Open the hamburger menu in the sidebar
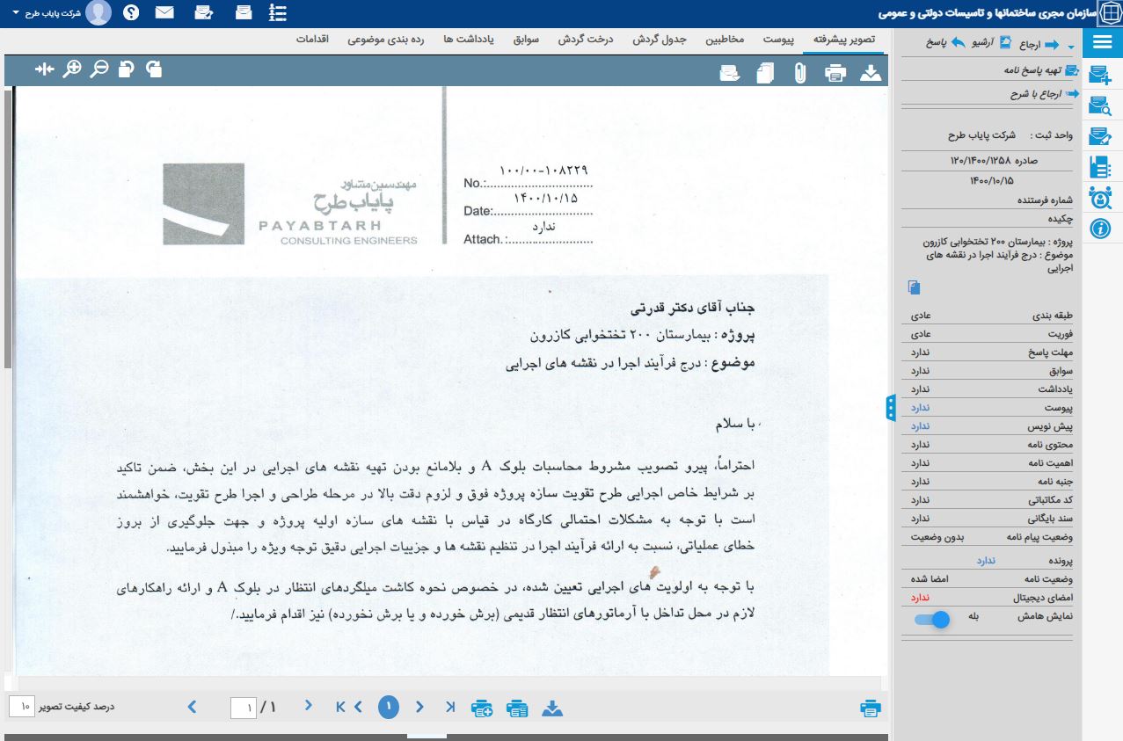The width and height of the screenshot is (1123, 741). tap(1102, 43)
